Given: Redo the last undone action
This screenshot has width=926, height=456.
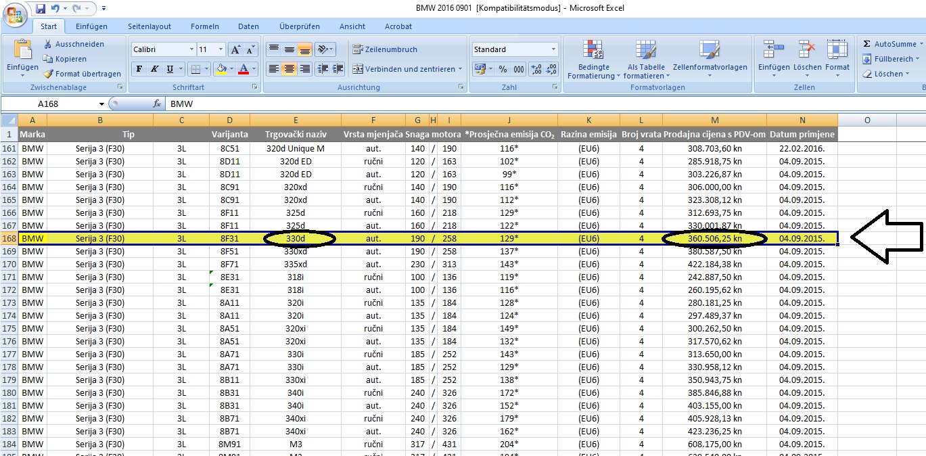Looking at the screenshot, I should tap(76, 9).
